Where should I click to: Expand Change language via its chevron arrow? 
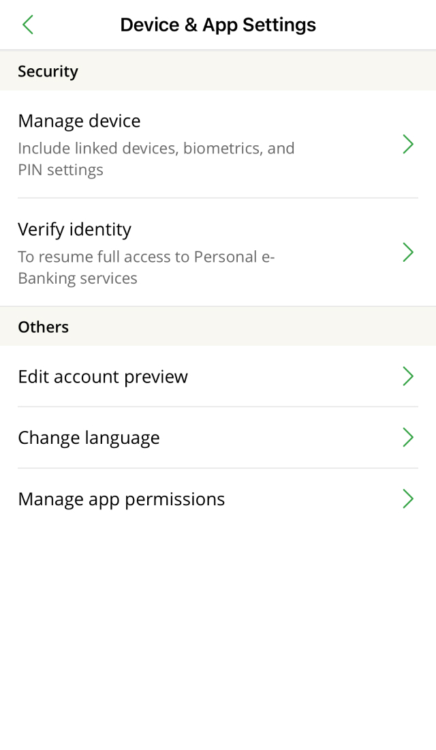click(x=408, y=438)
